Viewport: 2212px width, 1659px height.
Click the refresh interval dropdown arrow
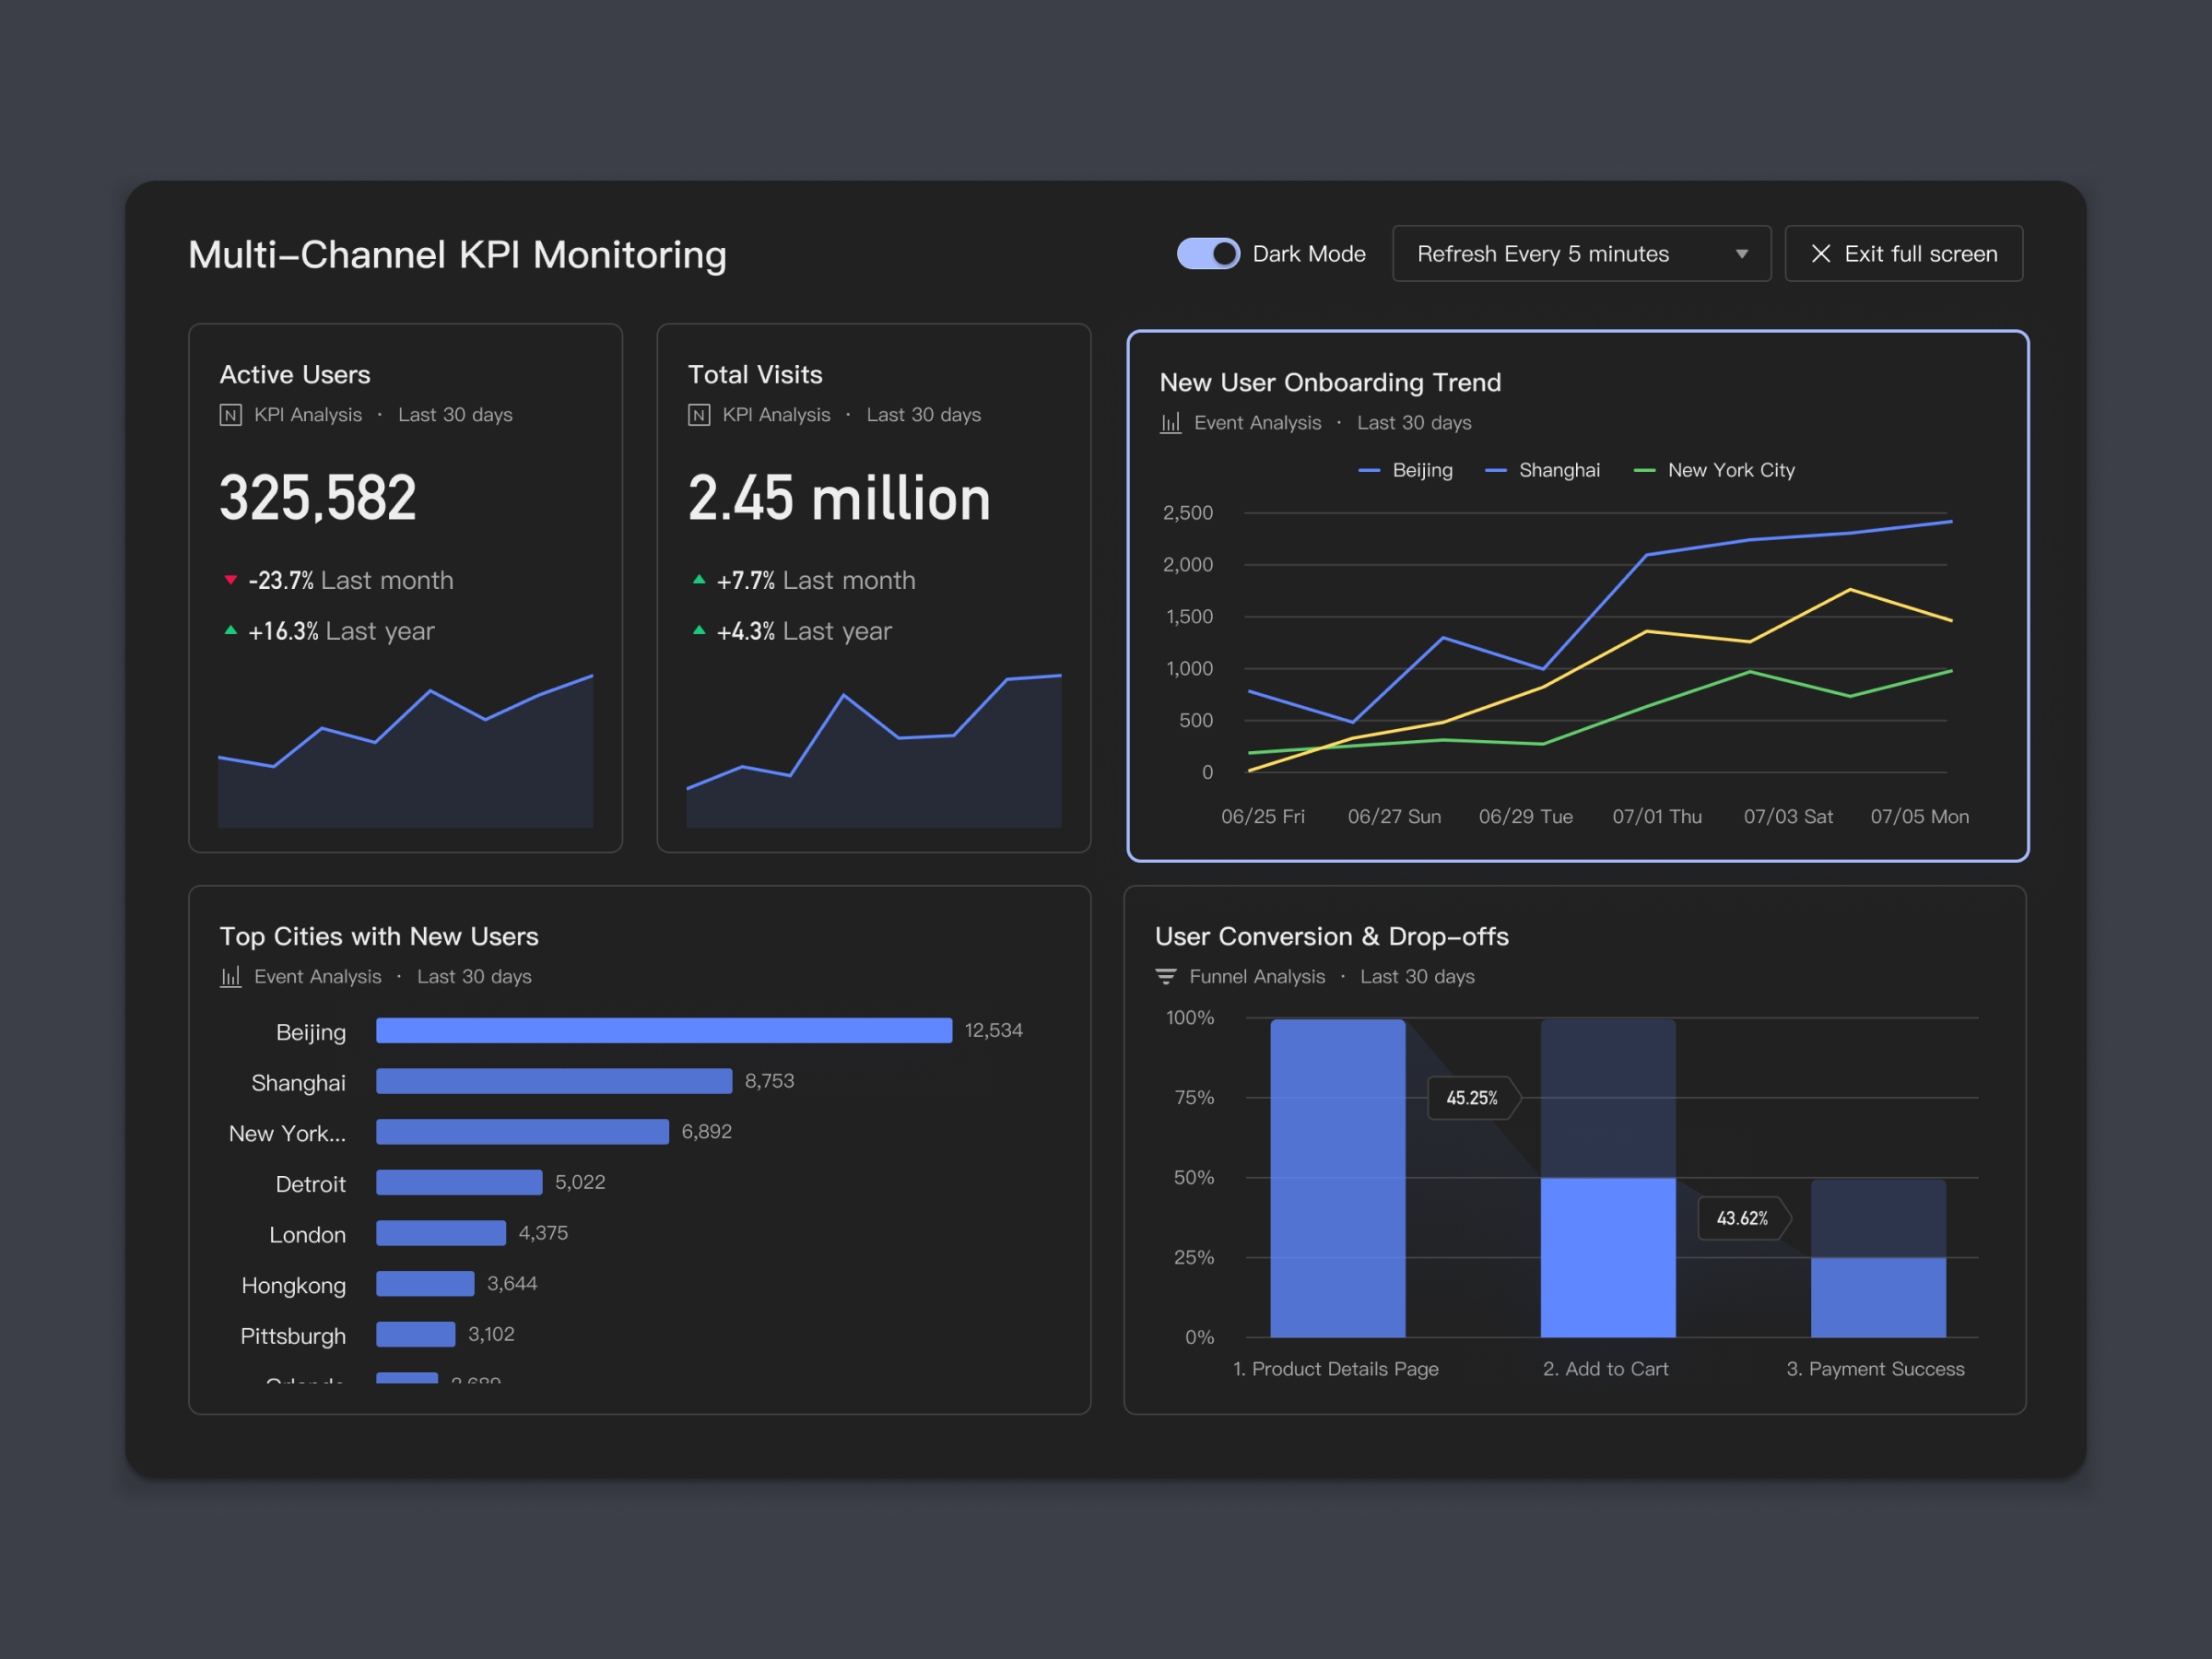coord(1742,254)
